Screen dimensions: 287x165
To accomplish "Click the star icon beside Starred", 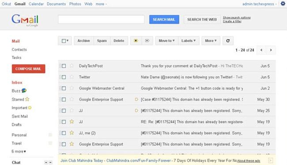I will 27,99.
